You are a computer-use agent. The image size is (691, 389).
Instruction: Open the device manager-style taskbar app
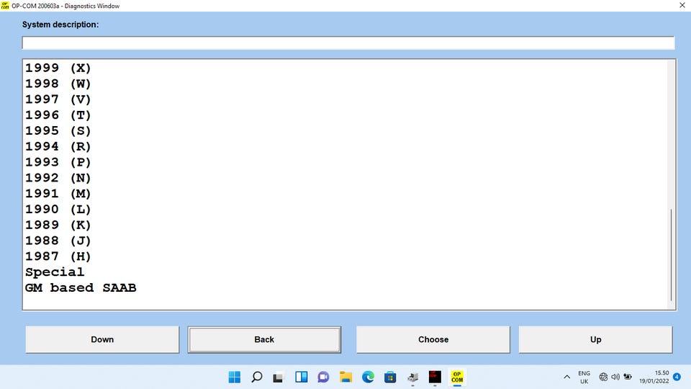point(412,377)
